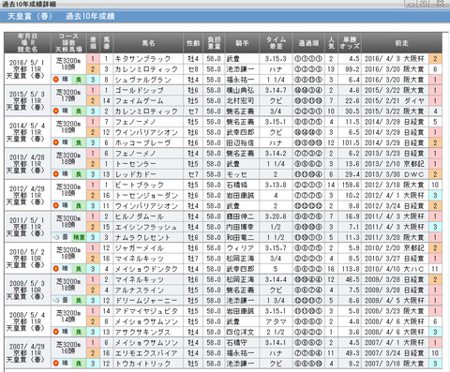Screen dimensions: 450x372
Task: Click the odds value 113.8
Action: (351, 269)
